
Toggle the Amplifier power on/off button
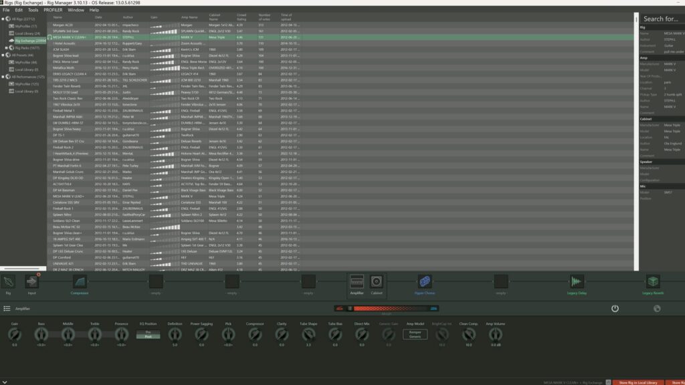[615, 308]
